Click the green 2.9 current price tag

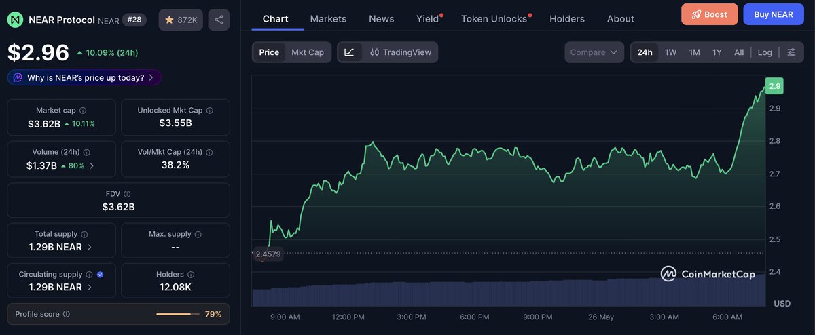pos(774,85)
